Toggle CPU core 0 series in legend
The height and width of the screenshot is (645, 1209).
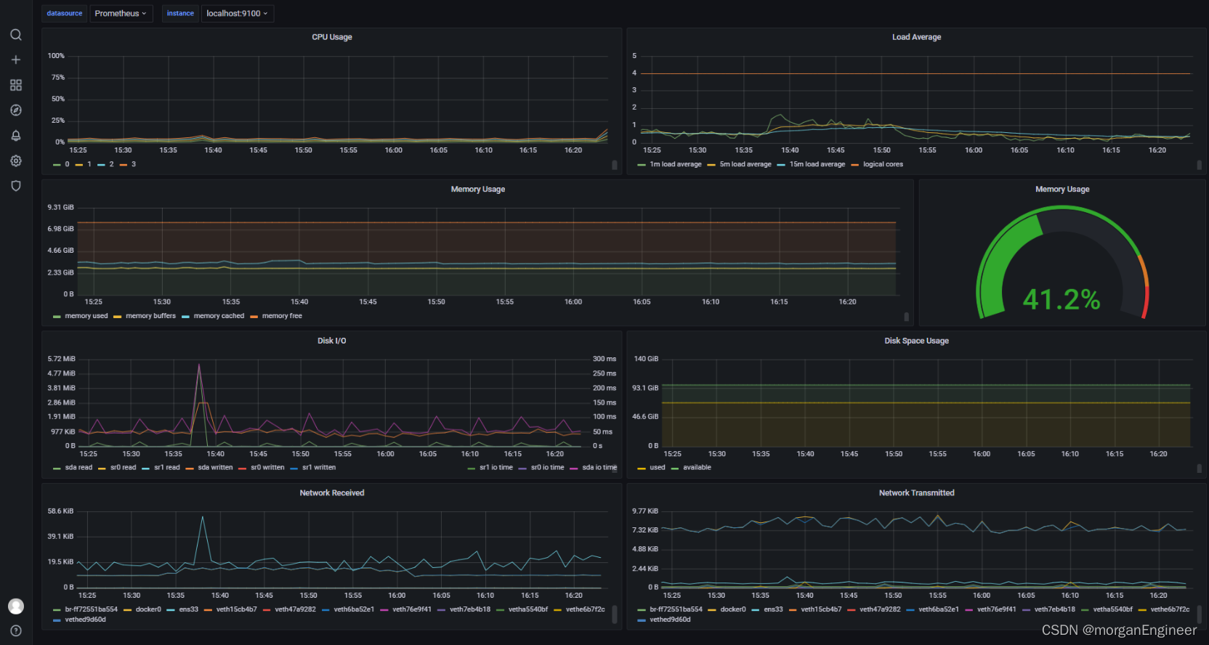pos(67,164)
